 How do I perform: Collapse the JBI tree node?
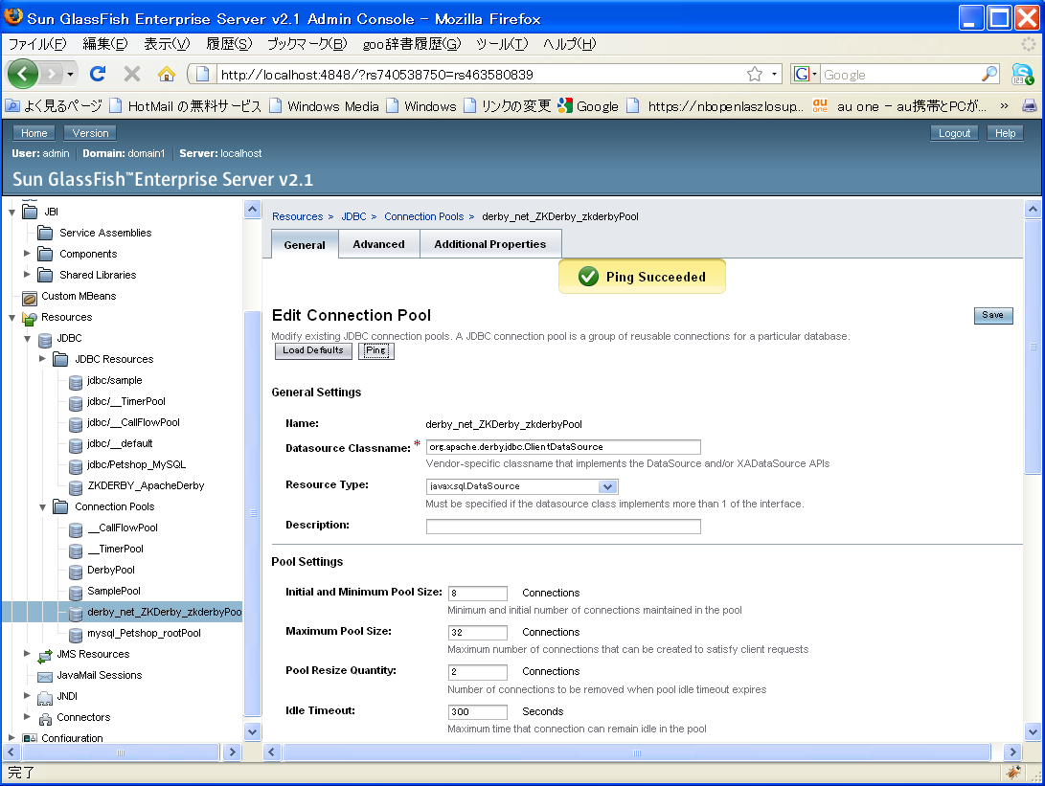pos(12,212)
